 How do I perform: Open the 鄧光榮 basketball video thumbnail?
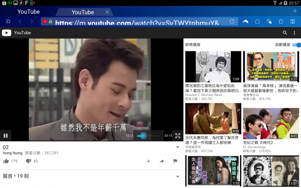tap(213, 66)
